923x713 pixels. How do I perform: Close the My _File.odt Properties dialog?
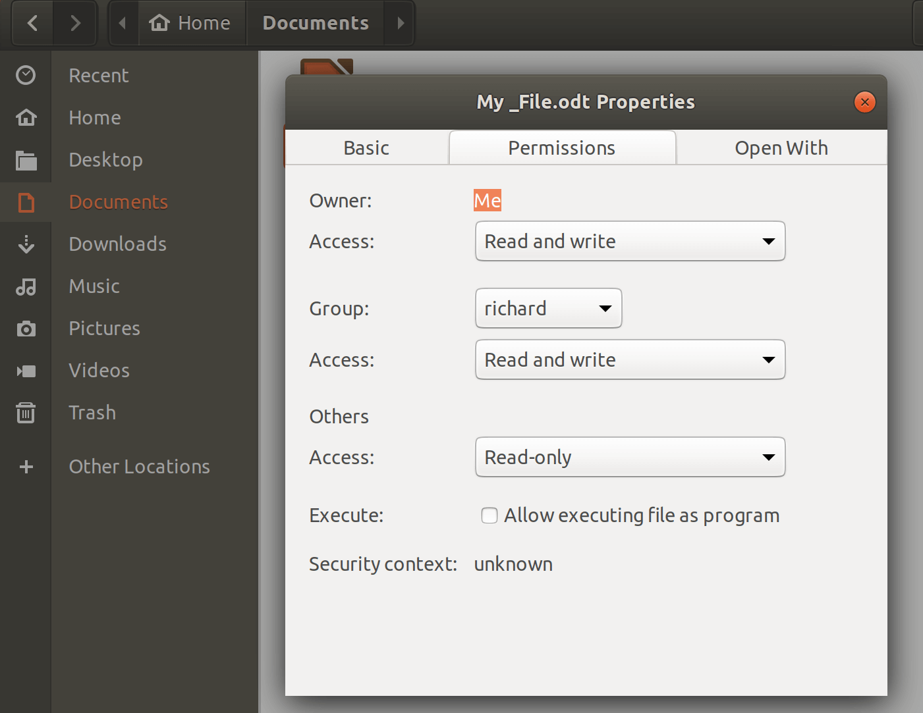864,102
